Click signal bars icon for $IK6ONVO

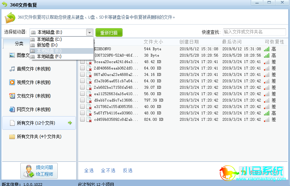click(266, 49)
